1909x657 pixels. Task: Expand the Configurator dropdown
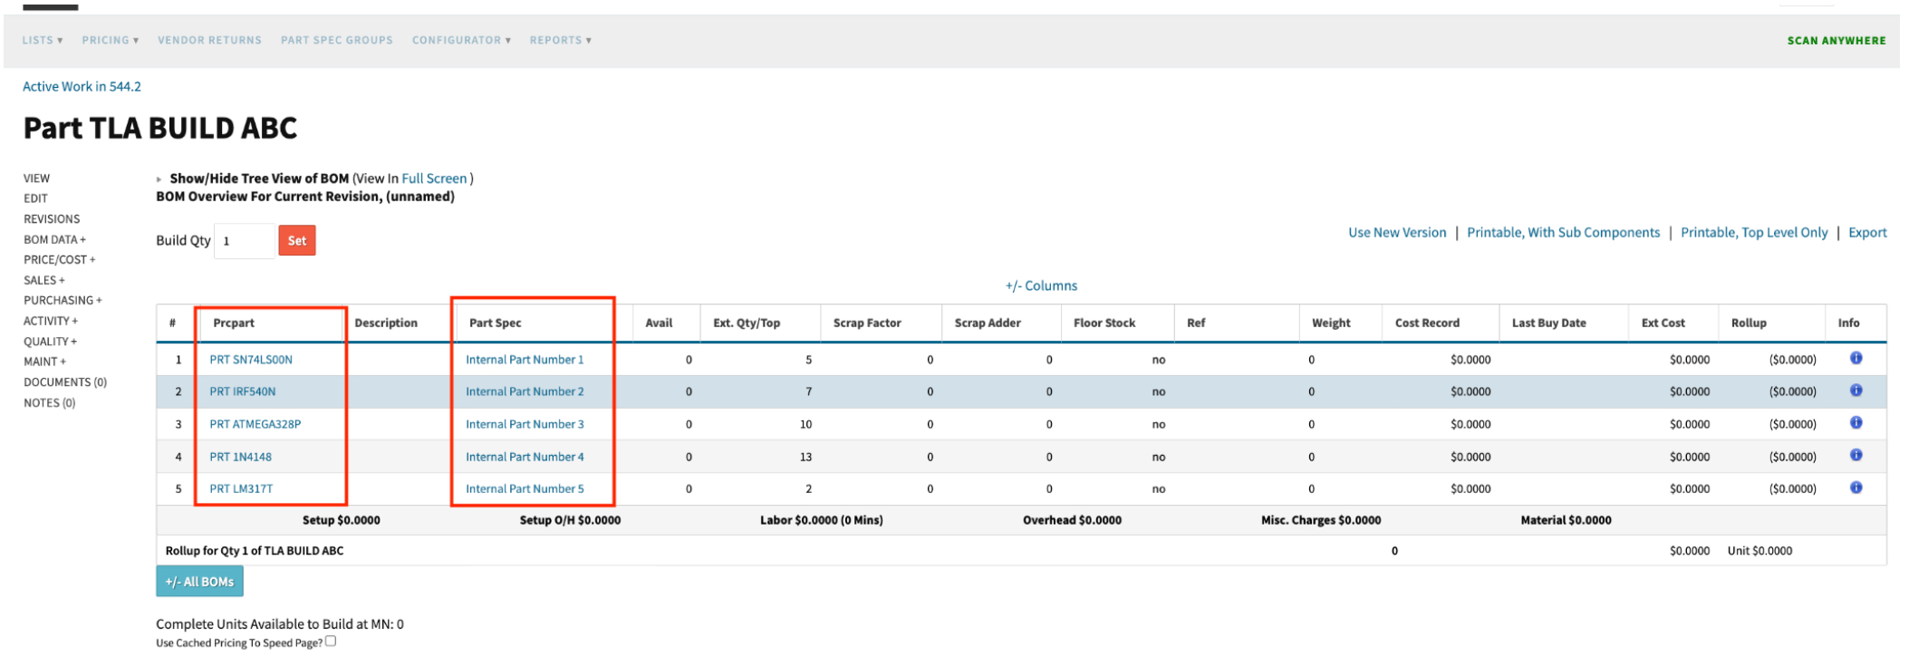click(460, 40)
